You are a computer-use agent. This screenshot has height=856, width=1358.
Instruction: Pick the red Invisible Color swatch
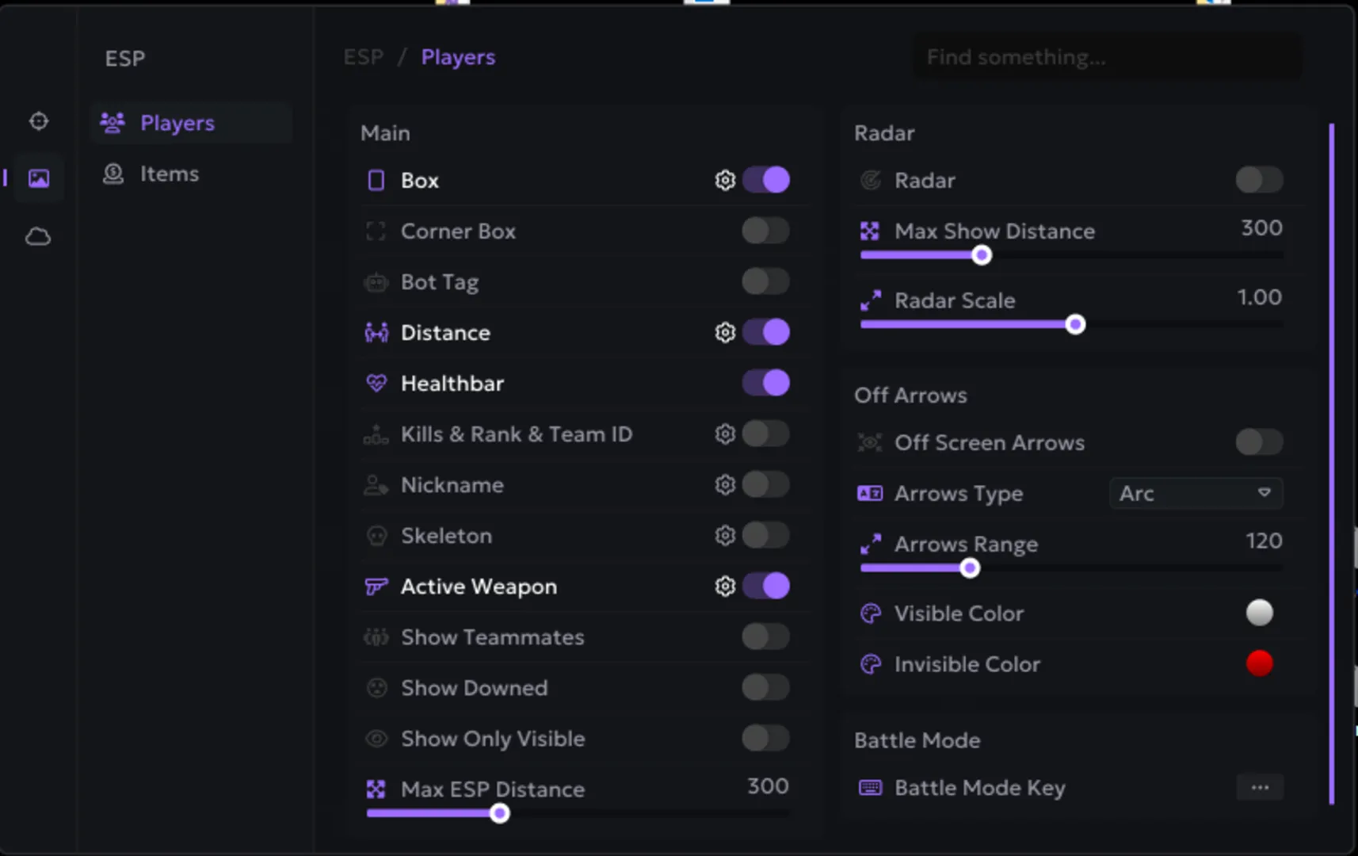pos(1259,663)
